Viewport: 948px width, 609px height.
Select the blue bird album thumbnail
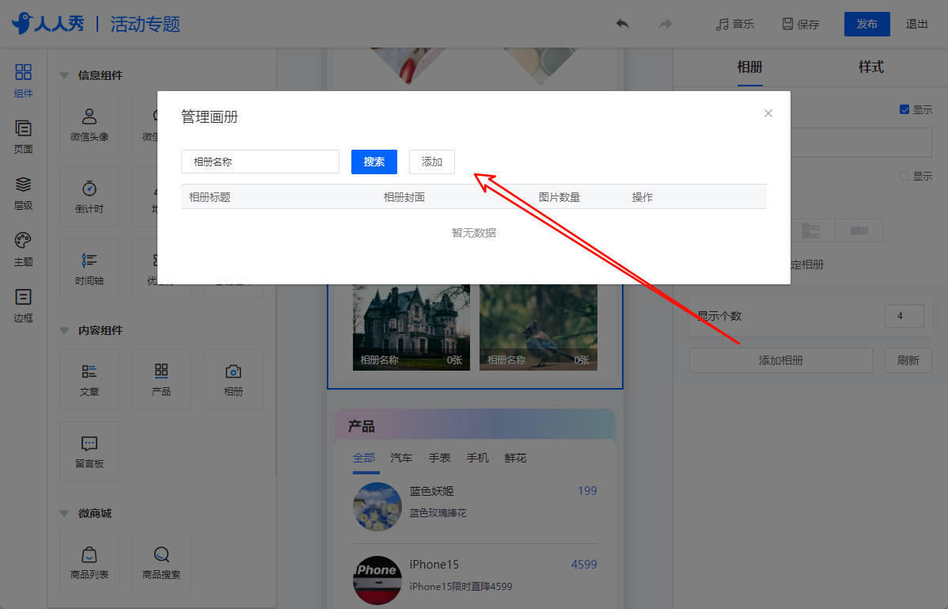point(538,327)
